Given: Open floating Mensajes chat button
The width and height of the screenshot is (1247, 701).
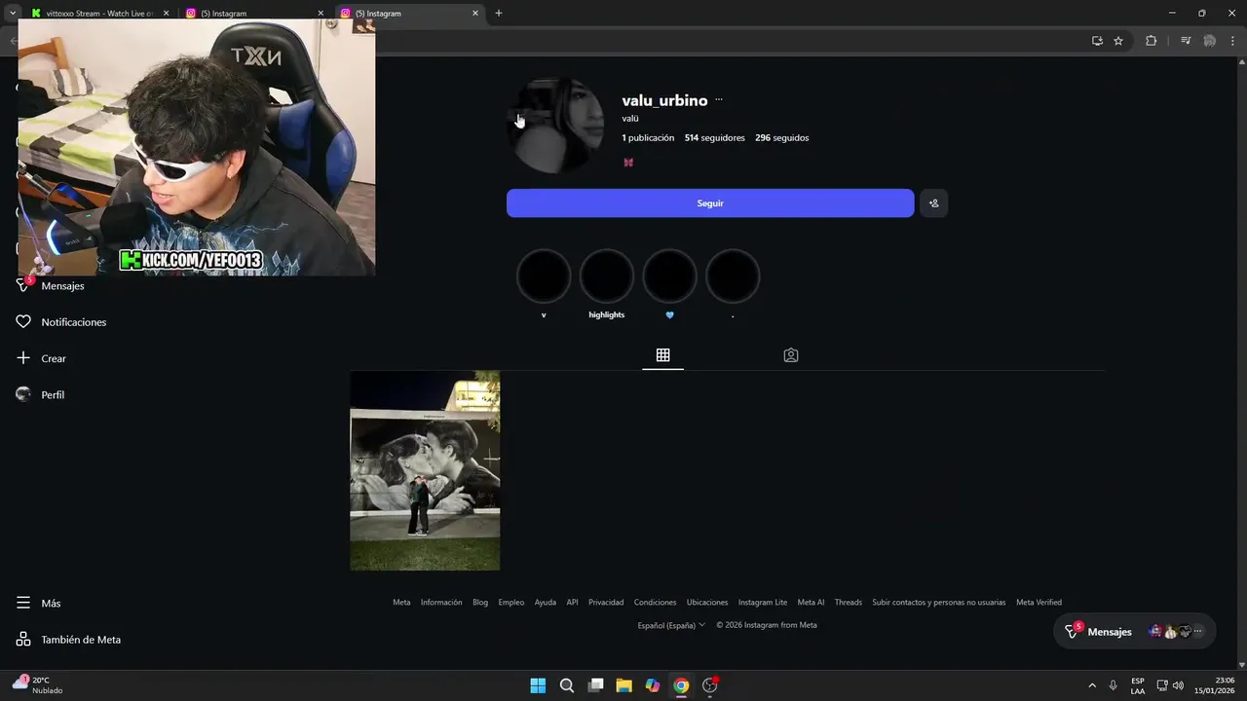Looking at the screenshot, I should click(x=1134, y=632).
